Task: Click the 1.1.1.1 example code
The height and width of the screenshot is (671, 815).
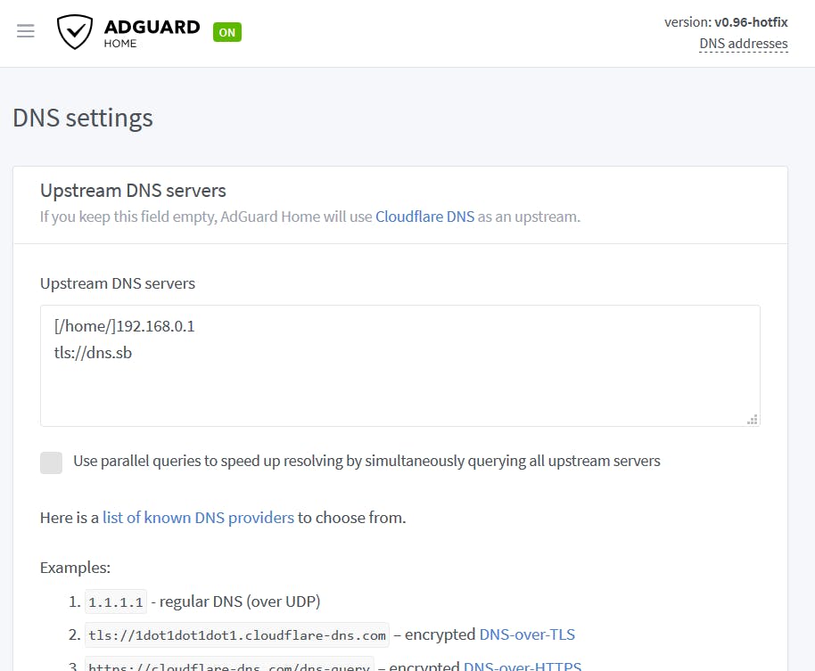Action: pyautogui.click(x=116, y=602)
